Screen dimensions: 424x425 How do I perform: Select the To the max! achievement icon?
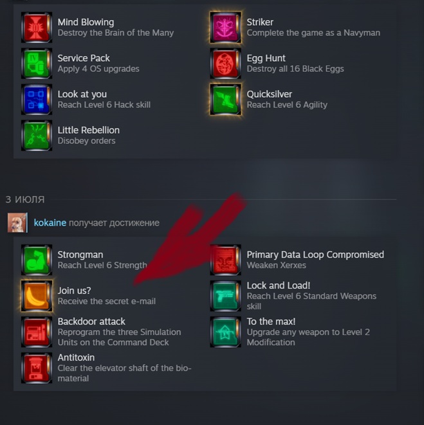point(225,332)
